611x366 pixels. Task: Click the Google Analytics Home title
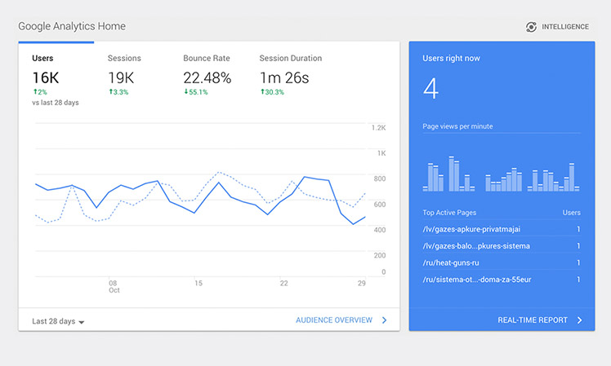click(72, 26)
